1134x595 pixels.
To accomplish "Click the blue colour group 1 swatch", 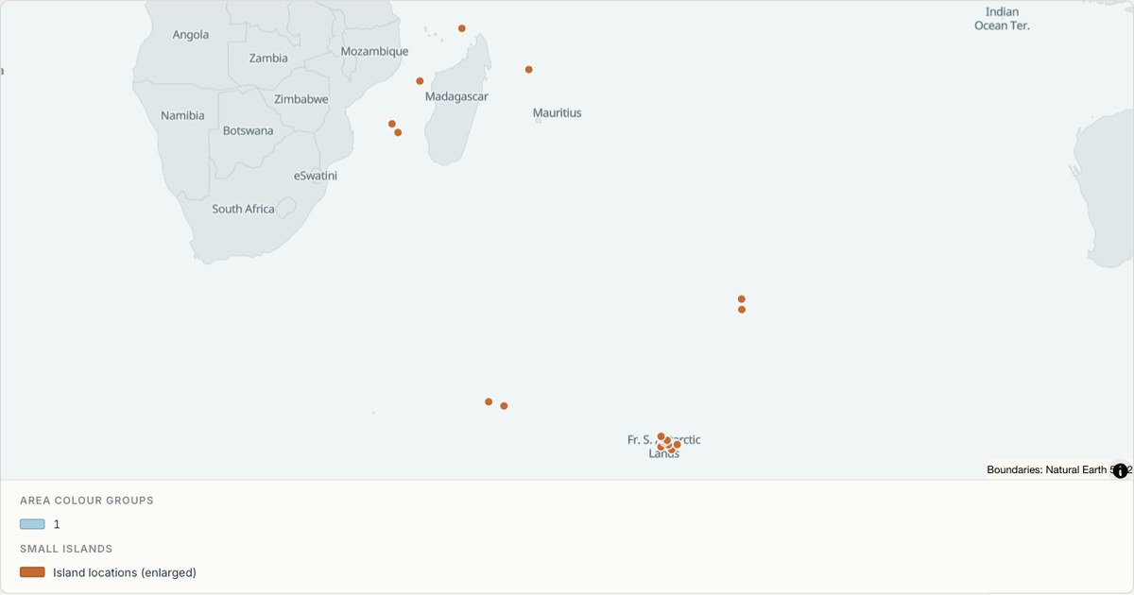I will pyautogui.click(x=32, y=524).
